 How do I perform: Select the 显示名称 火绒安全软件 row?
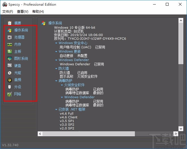point(78,76)
